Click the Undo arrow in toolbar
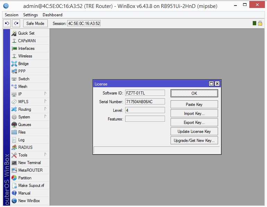 (7, 23)
